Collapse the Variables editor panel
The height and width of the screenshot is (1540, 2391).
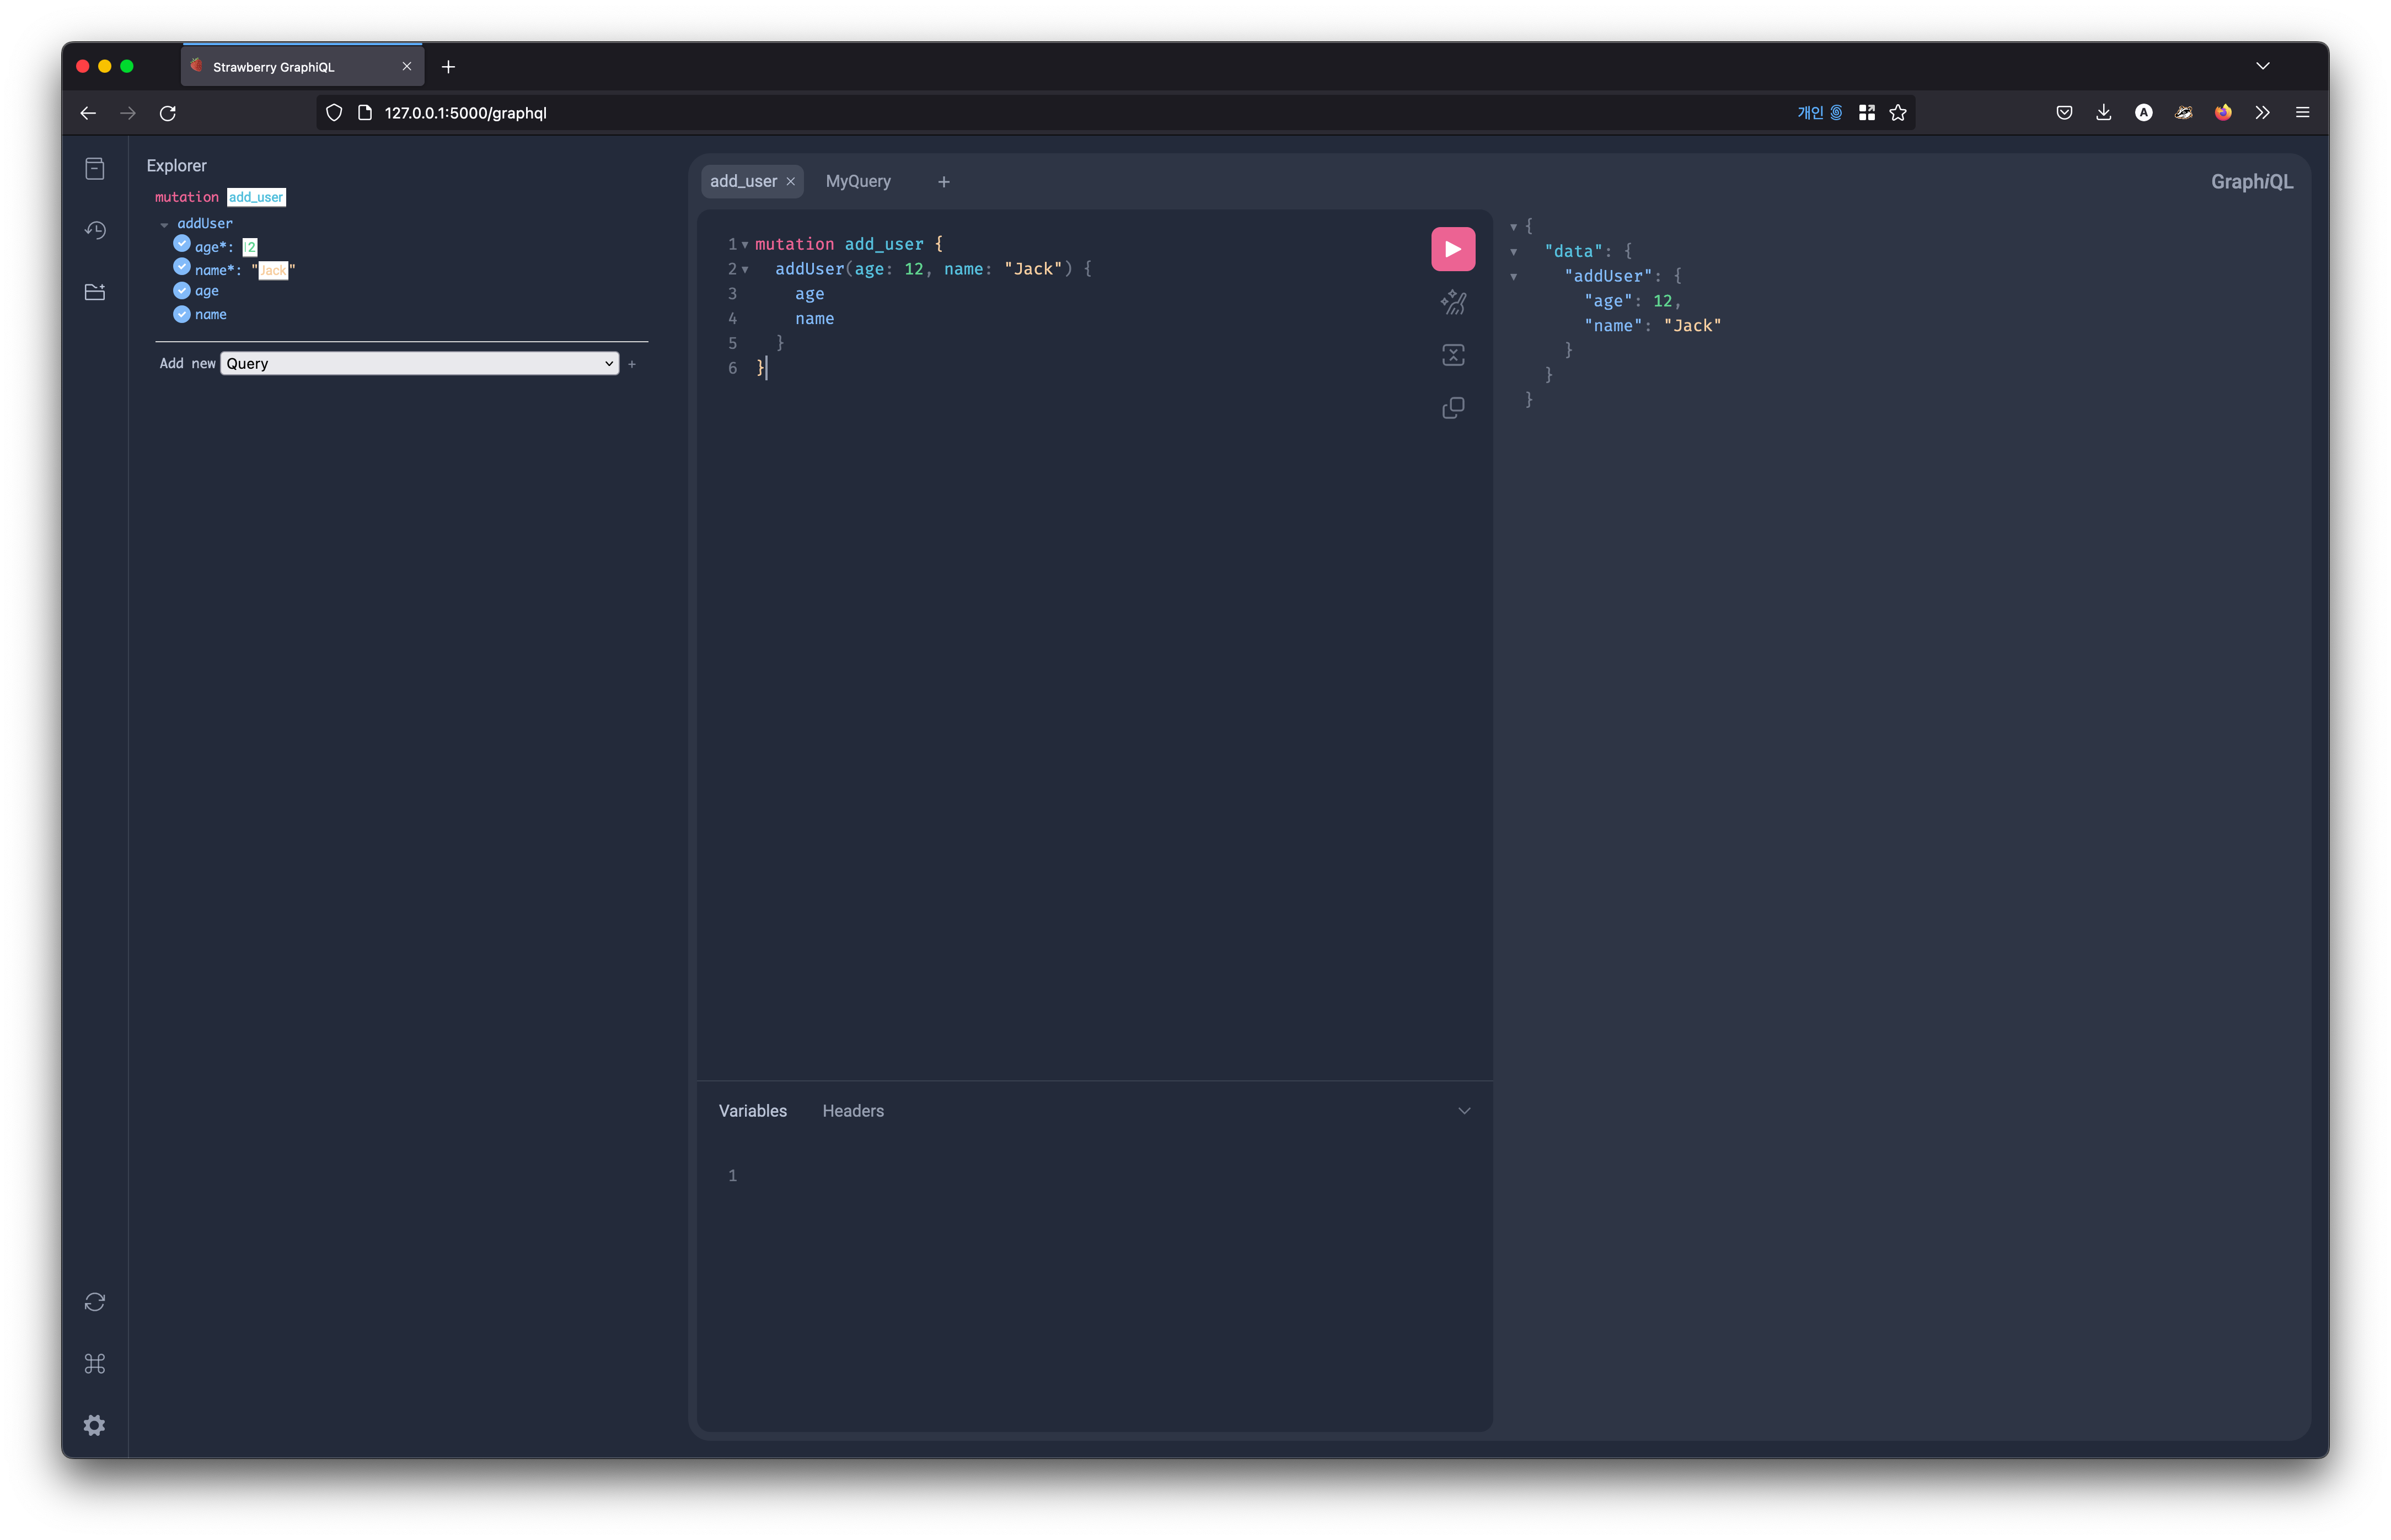[1463, 1110]
